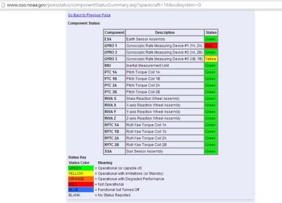
Task: Select the GYRO 1 component cell
Action: click(x=114, y=46)
